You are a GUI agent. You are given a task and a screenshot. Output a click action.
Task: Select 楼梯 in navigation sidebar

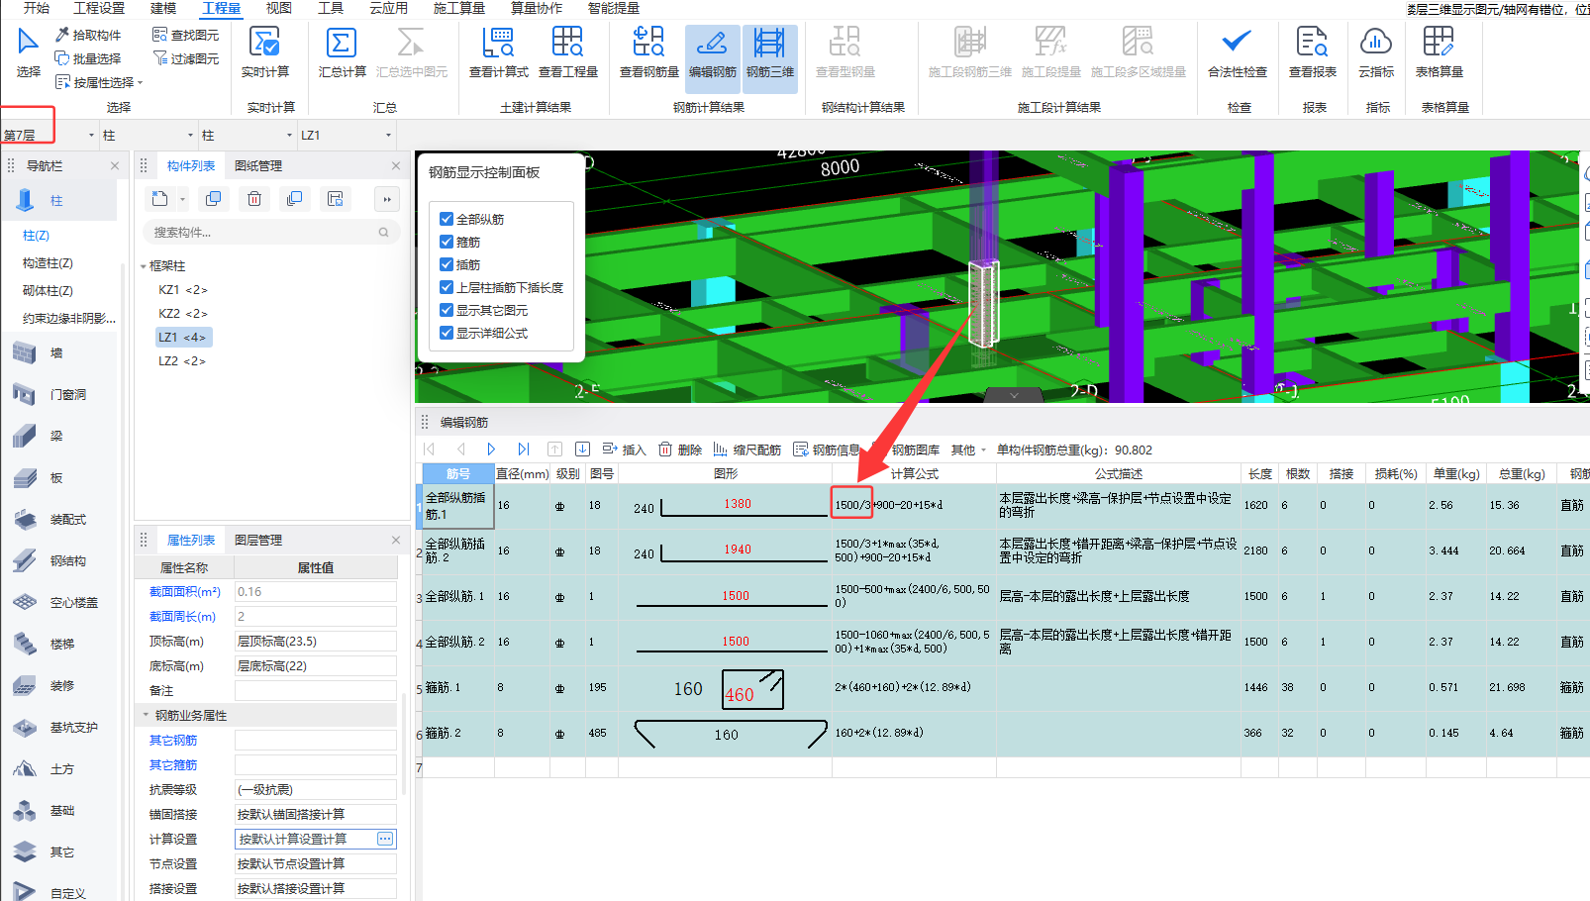[x=61, y=644]
